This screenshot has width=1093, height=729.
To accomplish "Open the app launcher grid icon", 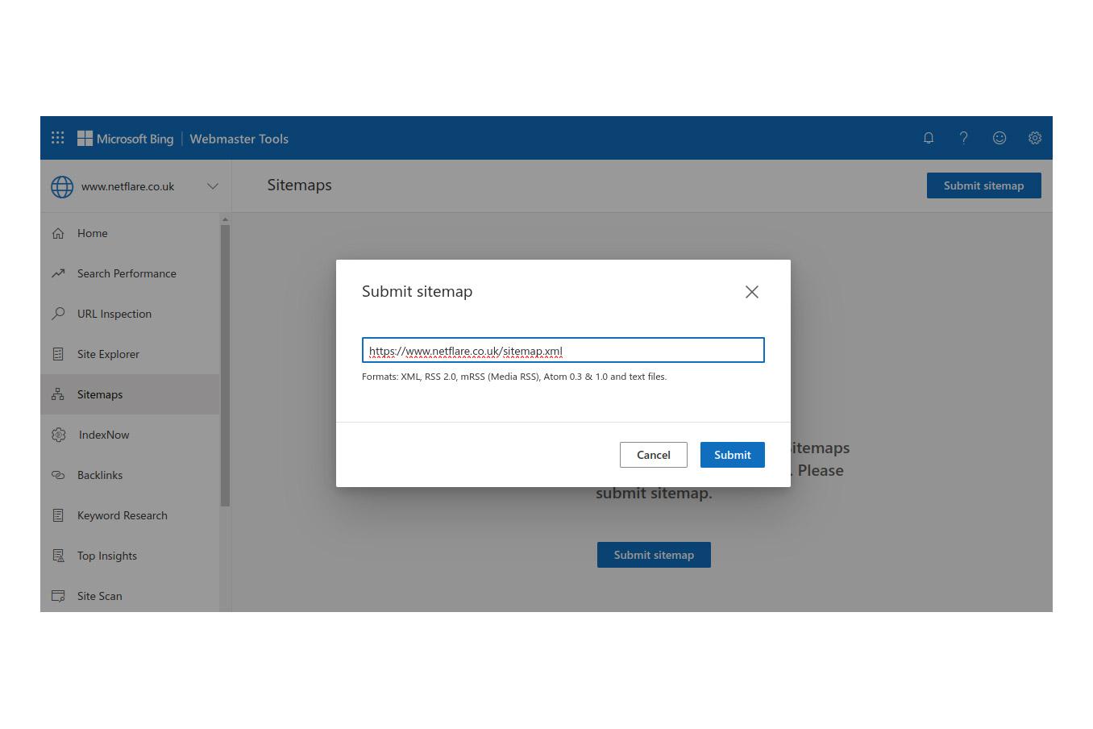I will pyautogui.click(x=58, y=138).
